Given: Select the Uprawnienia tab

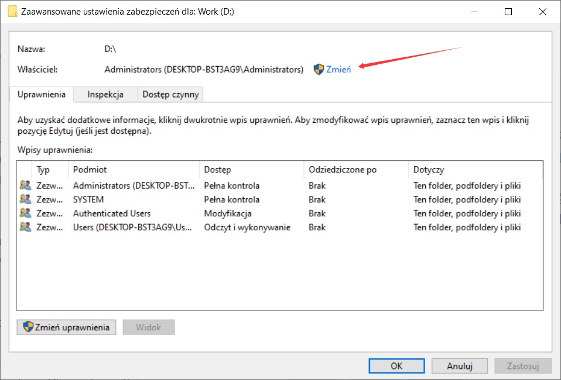Looking at the screenshot, I should (x=41, y=94).
